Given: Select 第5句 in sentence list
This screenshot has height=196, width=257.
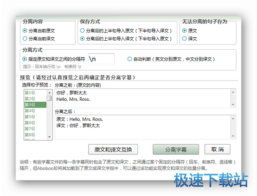Looking at the screenshot, I should [x=35, y=117].
